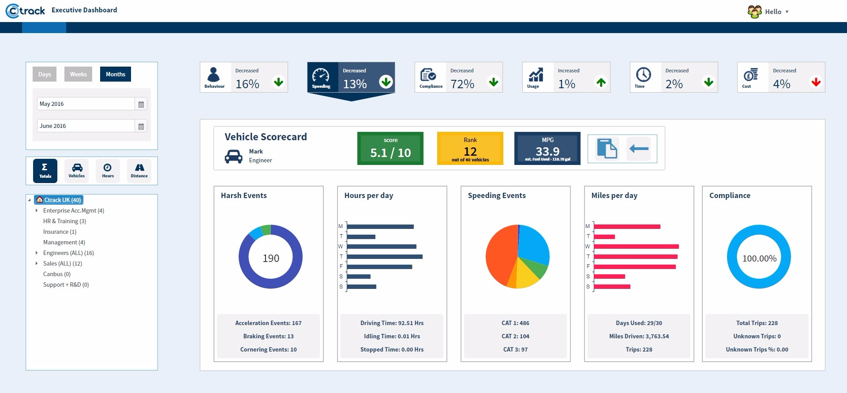Switch to the Distance view tab
The height and width of the screenshot is (393, 847).
point(139,171)
